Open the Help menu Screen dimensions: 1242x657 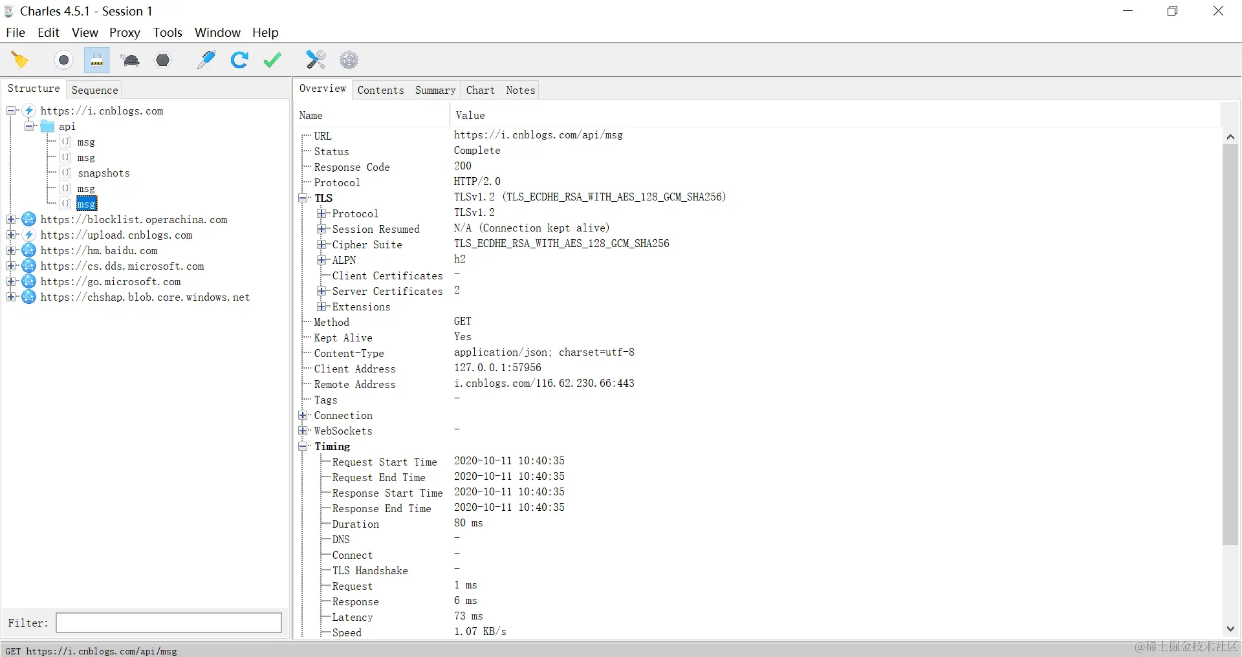pyautogui.click(x=265, y=32)
